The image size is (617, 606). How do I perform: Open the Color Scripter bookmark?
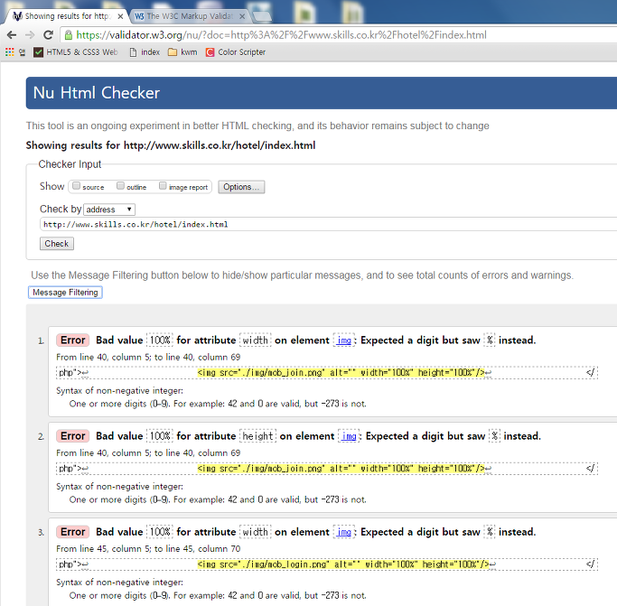click(236, 52)
